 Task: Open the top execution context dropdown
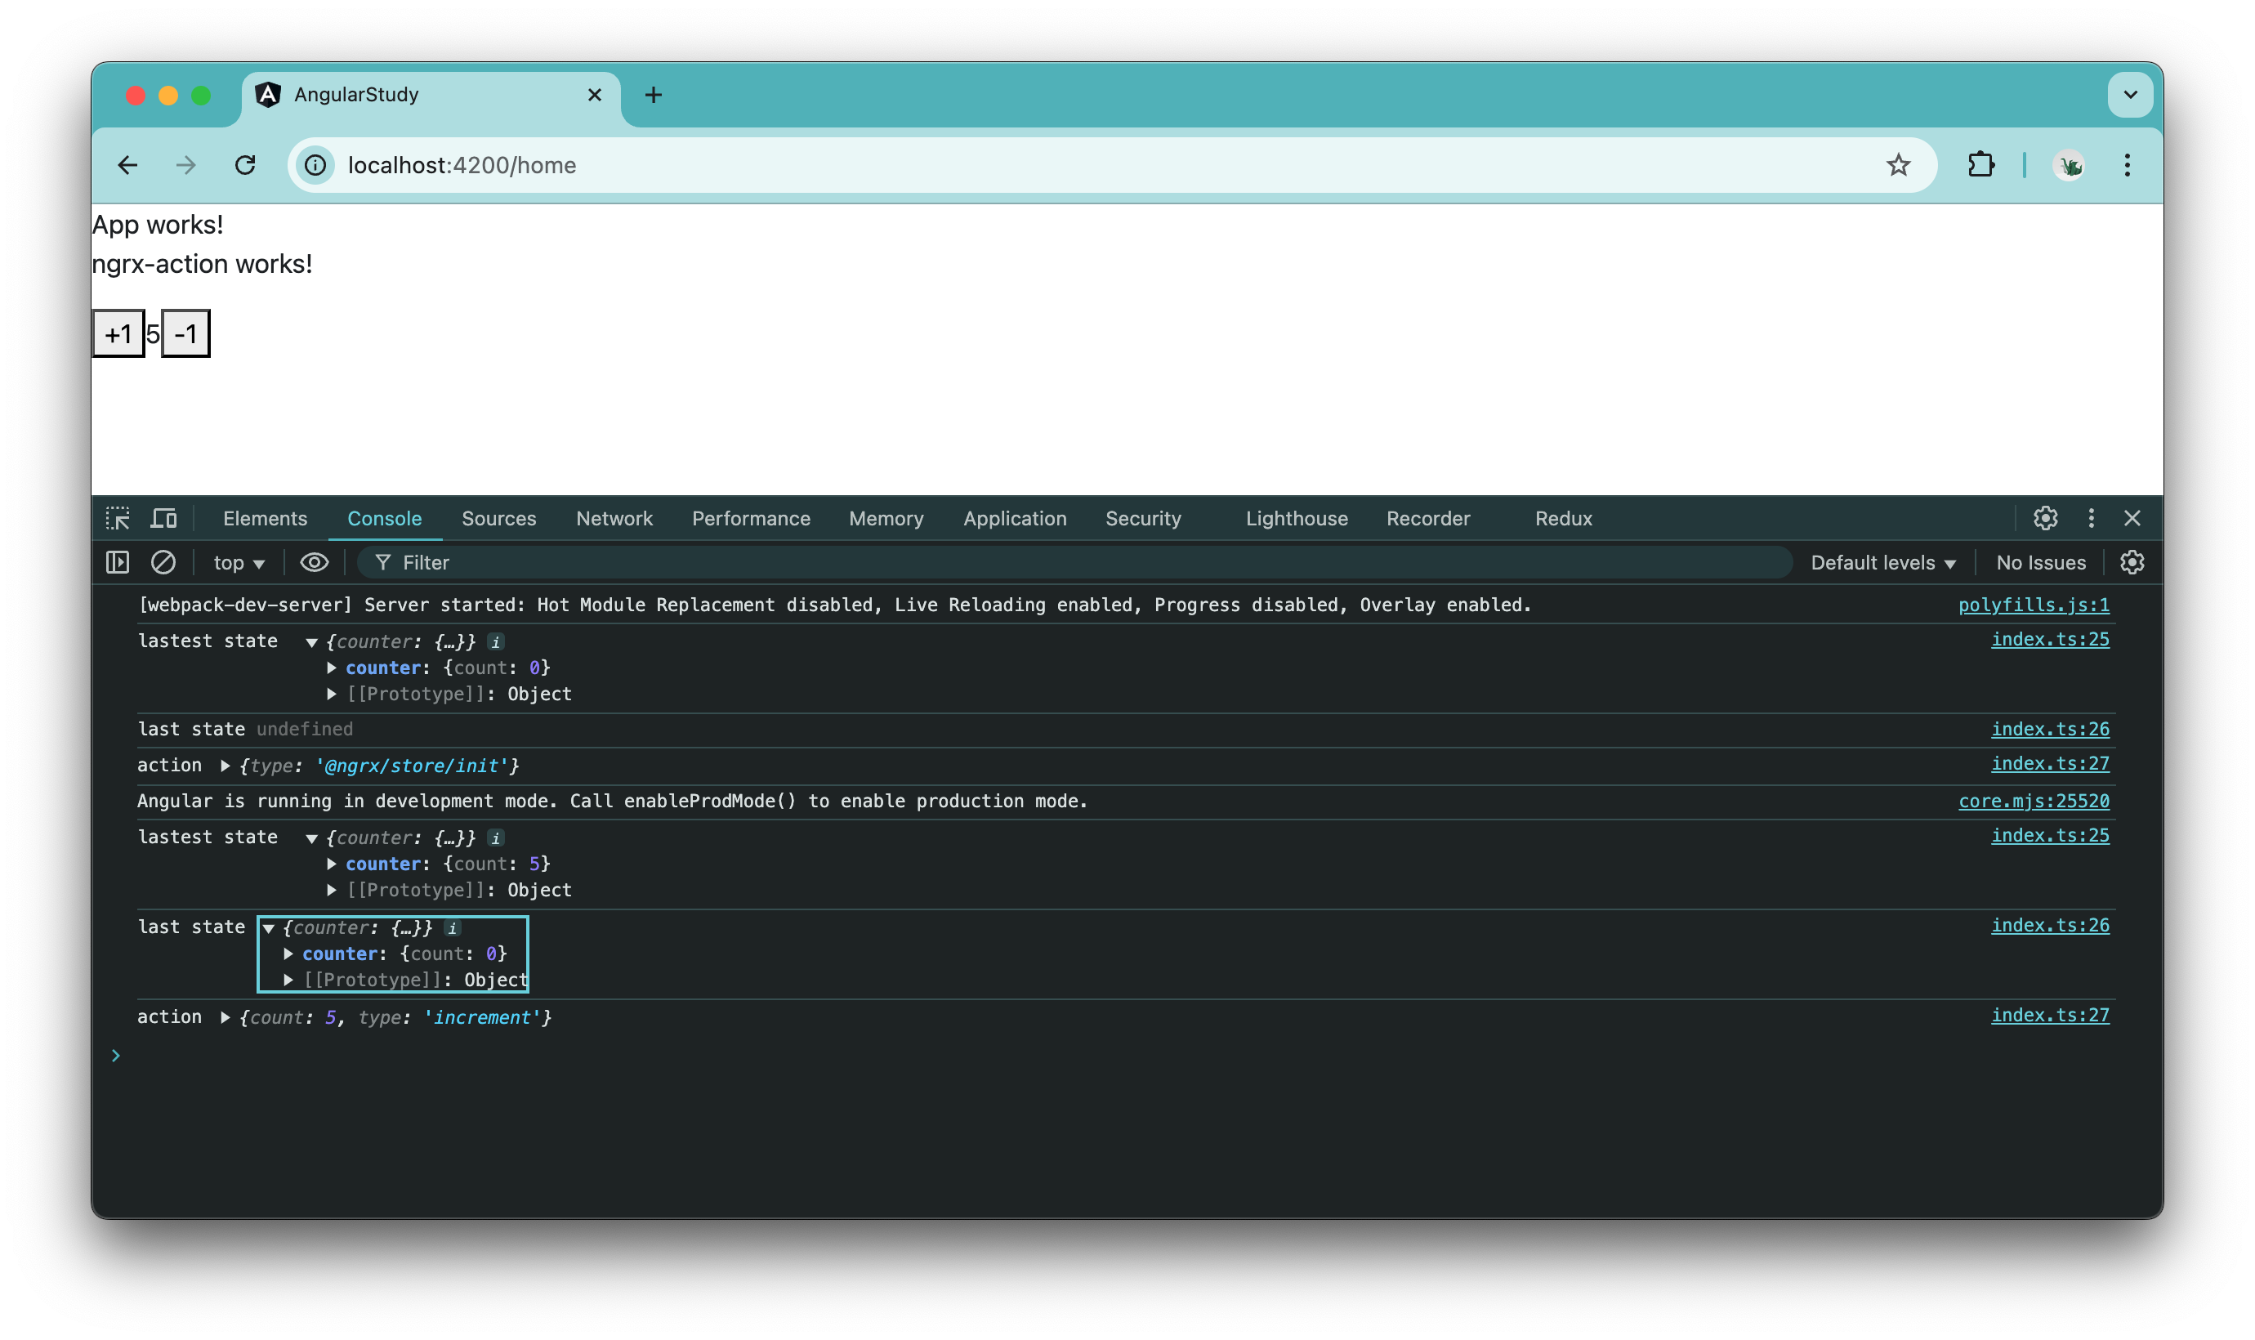tap(238, 561)
